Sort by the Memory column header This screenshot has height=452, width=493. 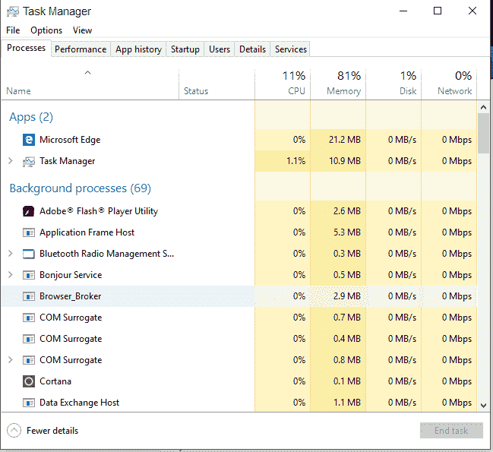[x=343, y=91]
